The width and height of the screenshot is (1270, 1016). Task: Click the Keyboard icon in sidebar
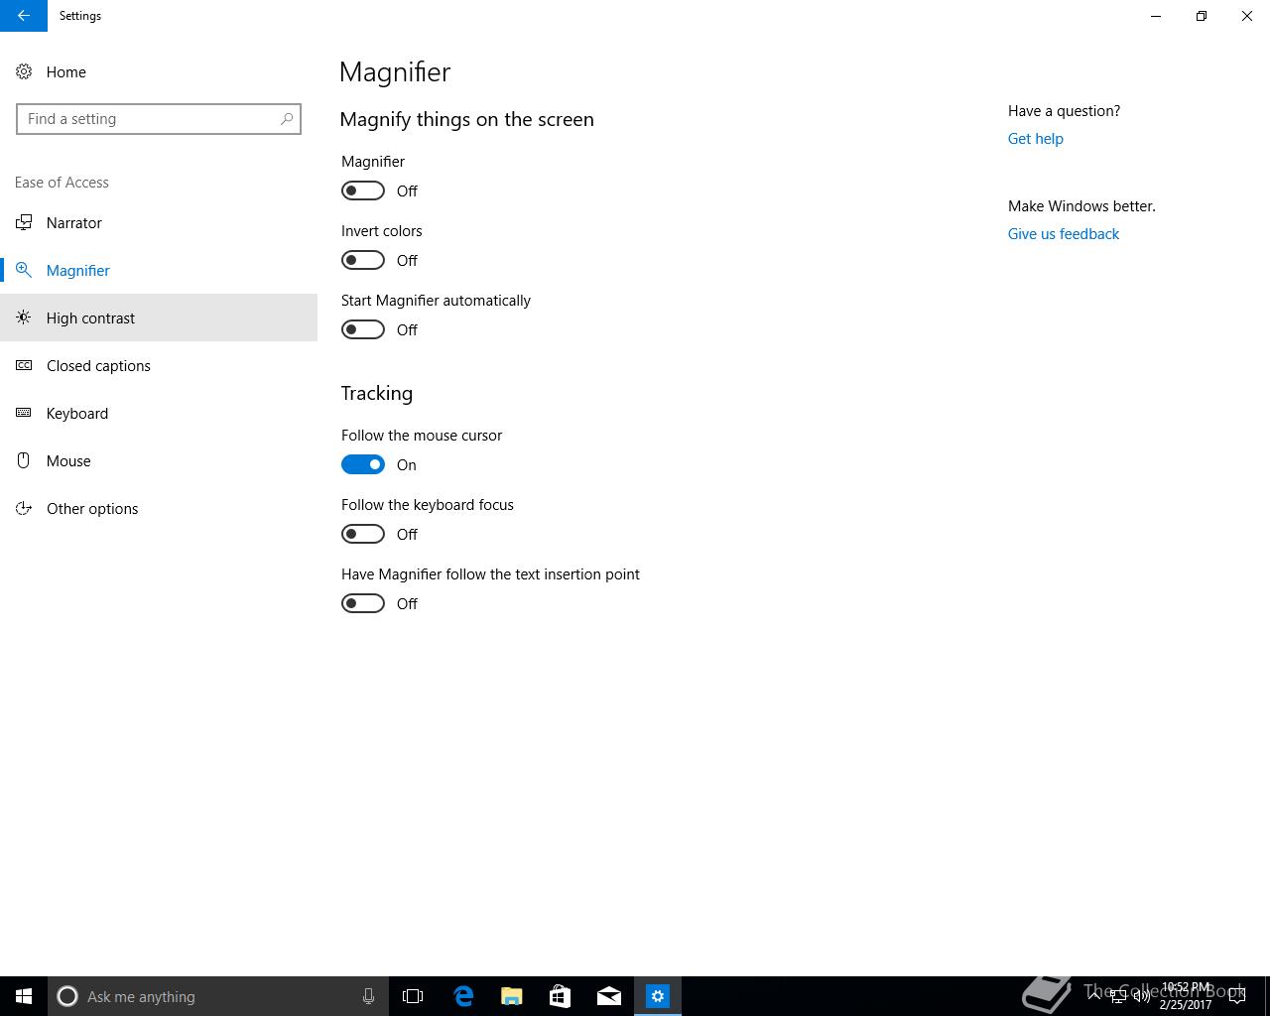[x=24, y=413]
